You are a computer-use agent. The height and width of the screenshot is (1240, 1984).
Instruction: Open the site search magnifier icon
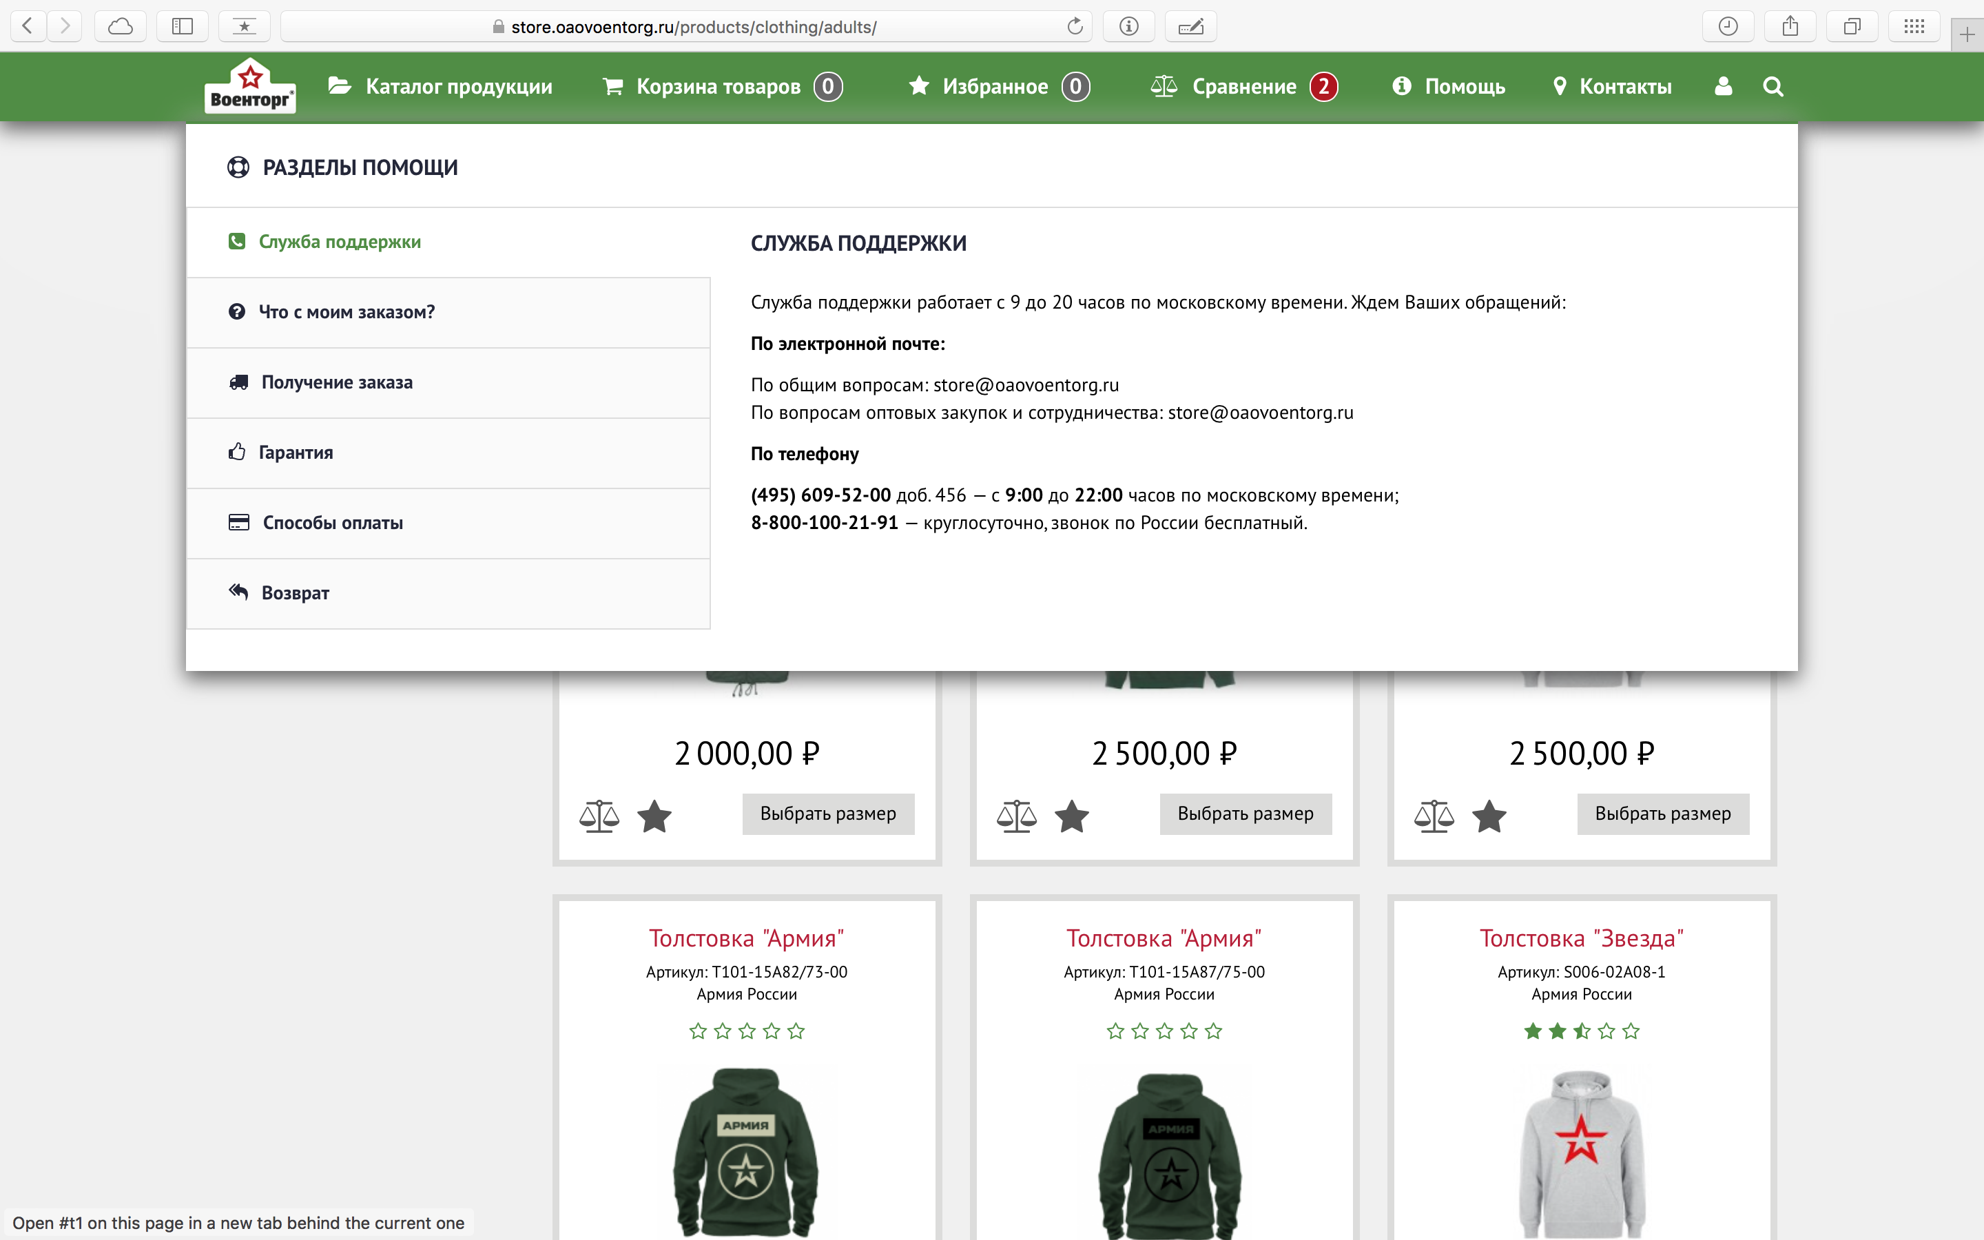pyautogui.click(x=1773, y=86)
